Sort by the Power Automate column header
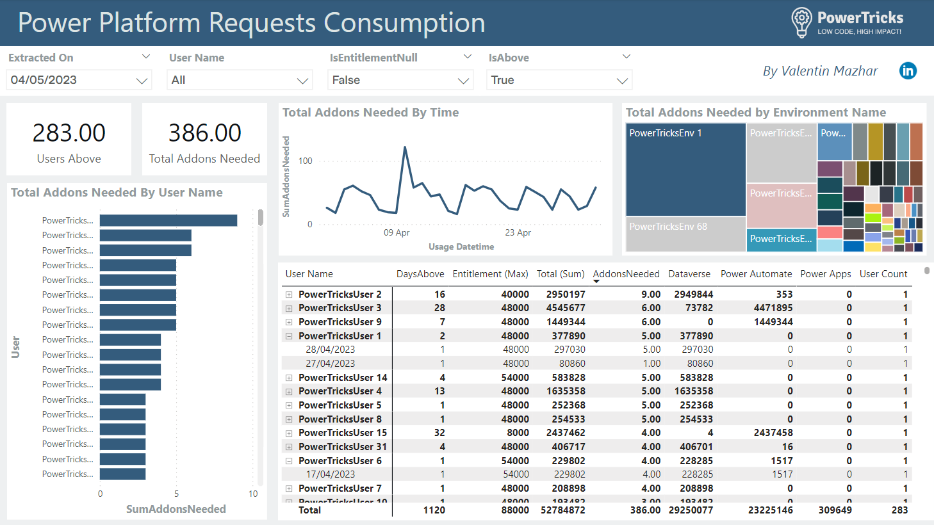This screenshot has width=934, height=525. click(757, 274)
